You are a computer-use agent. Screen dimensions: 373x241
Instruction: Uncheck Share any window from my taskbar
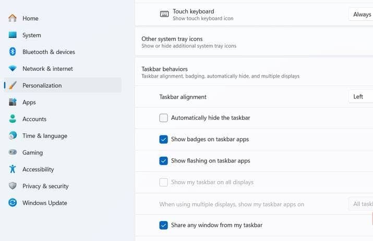(x=163, y=225)
